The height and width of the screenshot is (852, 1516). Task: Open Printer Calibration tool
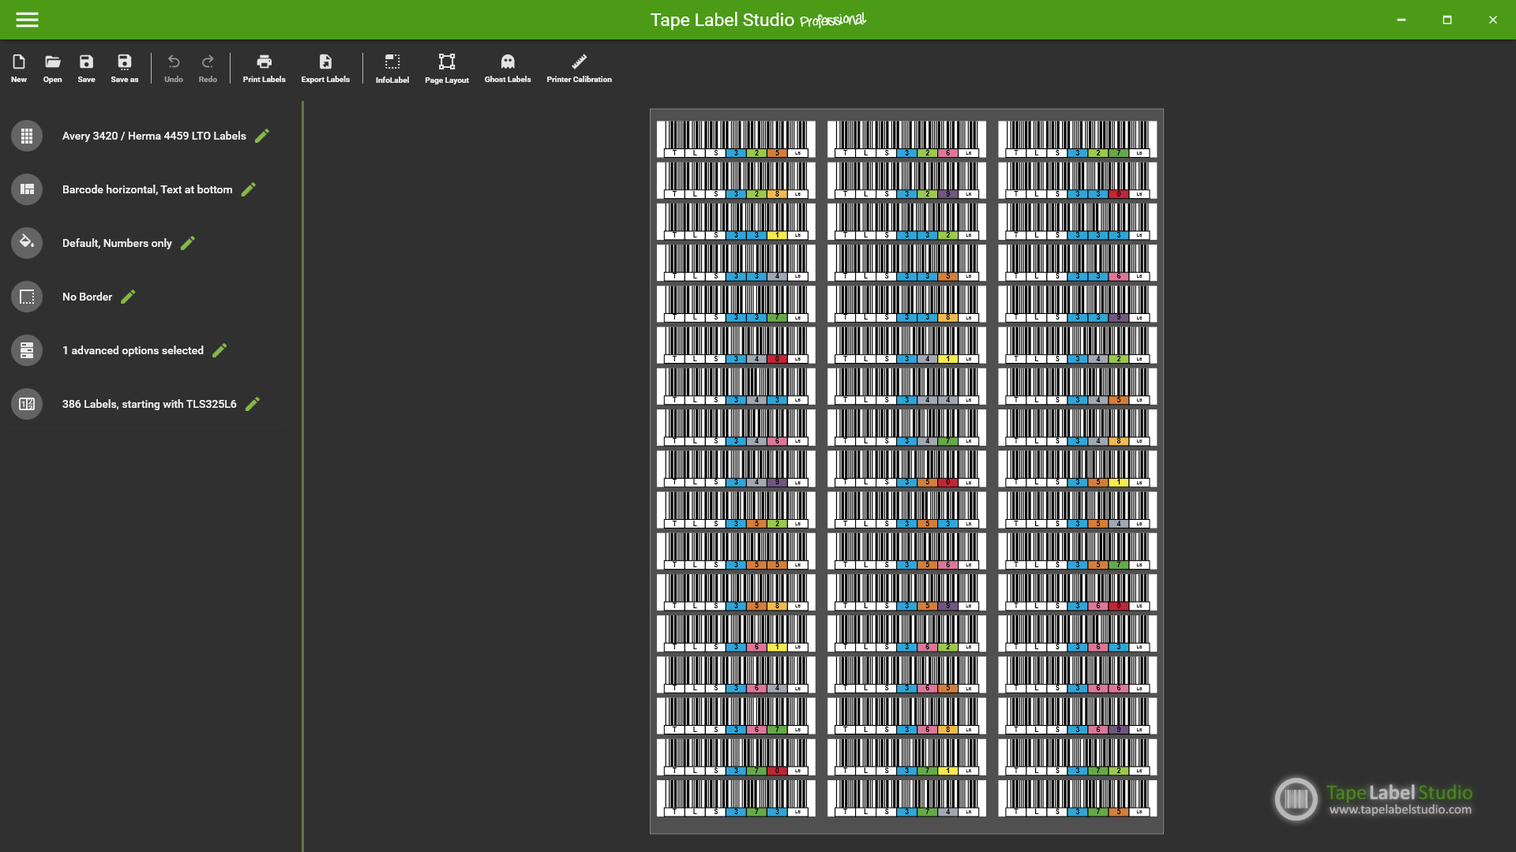[580, 68]
